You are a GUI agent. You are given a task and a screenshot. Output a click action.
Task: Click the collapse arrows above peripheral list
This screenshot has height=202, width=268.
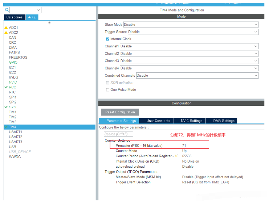point(50,23)
